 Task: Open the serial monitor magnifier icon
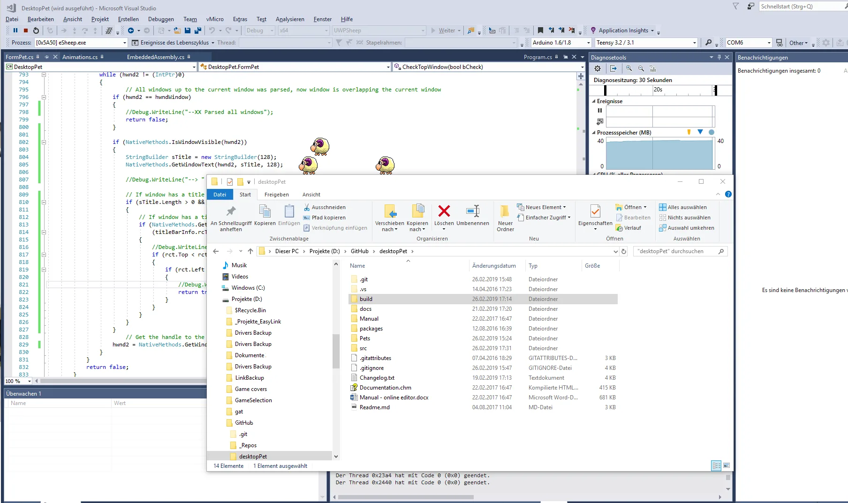[x=708, y=43]
